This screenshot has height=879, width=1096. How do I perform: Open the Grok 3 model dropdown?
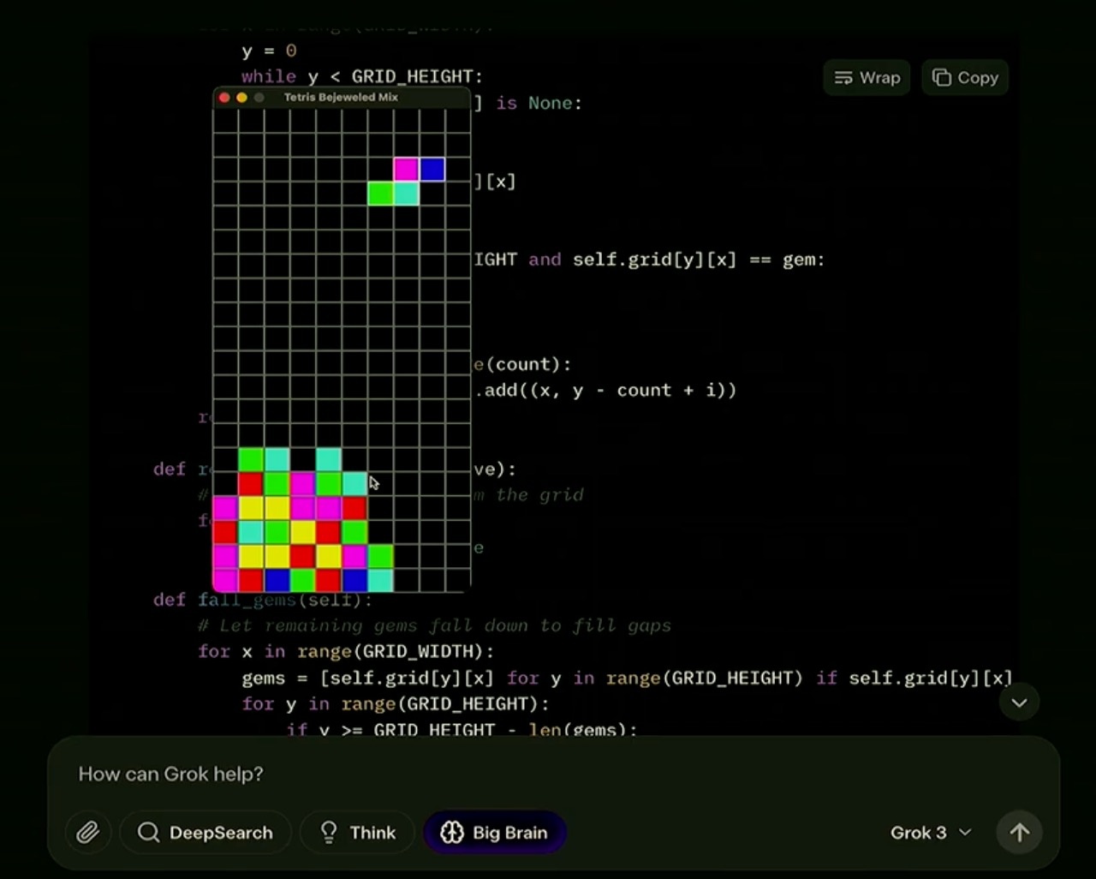[x=931, y=832]
